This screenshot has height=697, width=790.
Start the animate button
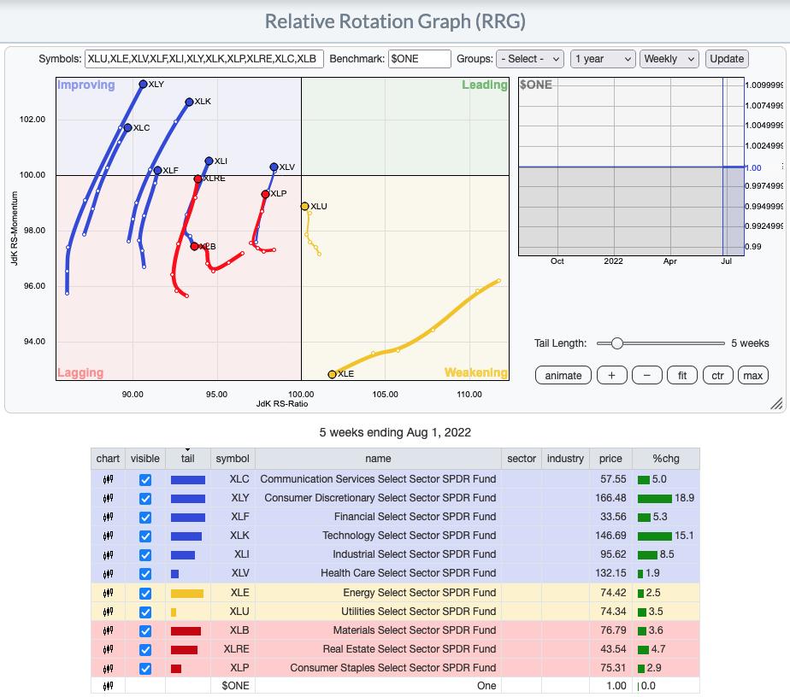[563, 376]
